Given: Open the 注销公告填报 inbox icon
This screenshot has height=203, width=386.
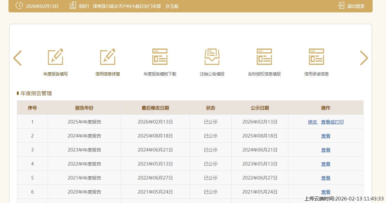Looking at the screenshot, I should (x=212, y=57).
